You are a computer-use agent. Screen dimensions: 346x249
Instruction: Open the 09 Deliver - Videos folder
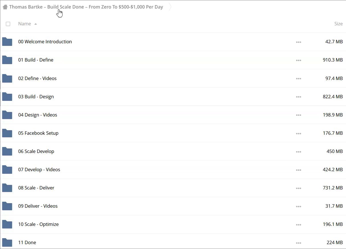coord(38,206)
